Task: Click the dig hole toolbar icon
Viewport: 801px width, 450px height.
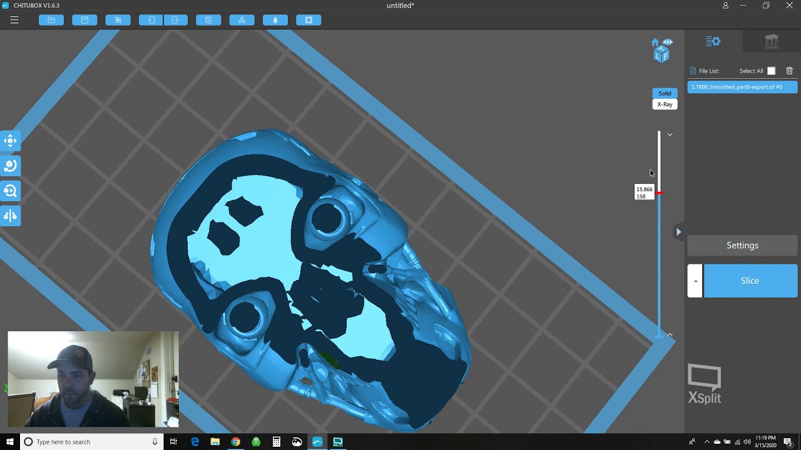Action: coord(309,20)
